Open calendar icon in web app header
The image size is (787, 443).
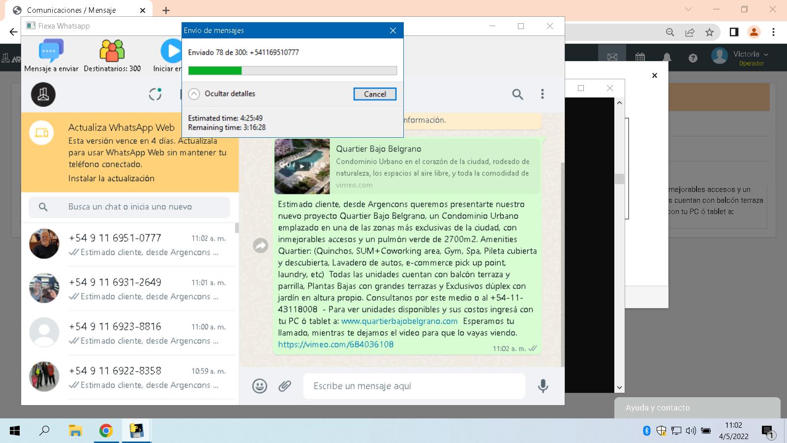coord(640,58)
